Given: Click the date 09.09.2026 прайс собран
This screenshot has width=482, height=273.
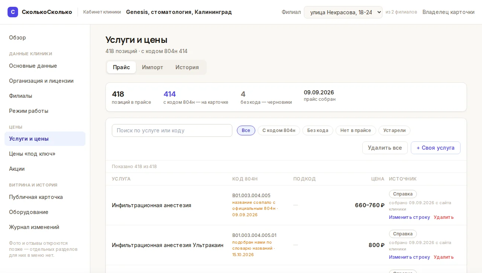Looking at the screenshot, I should (320, 96).
